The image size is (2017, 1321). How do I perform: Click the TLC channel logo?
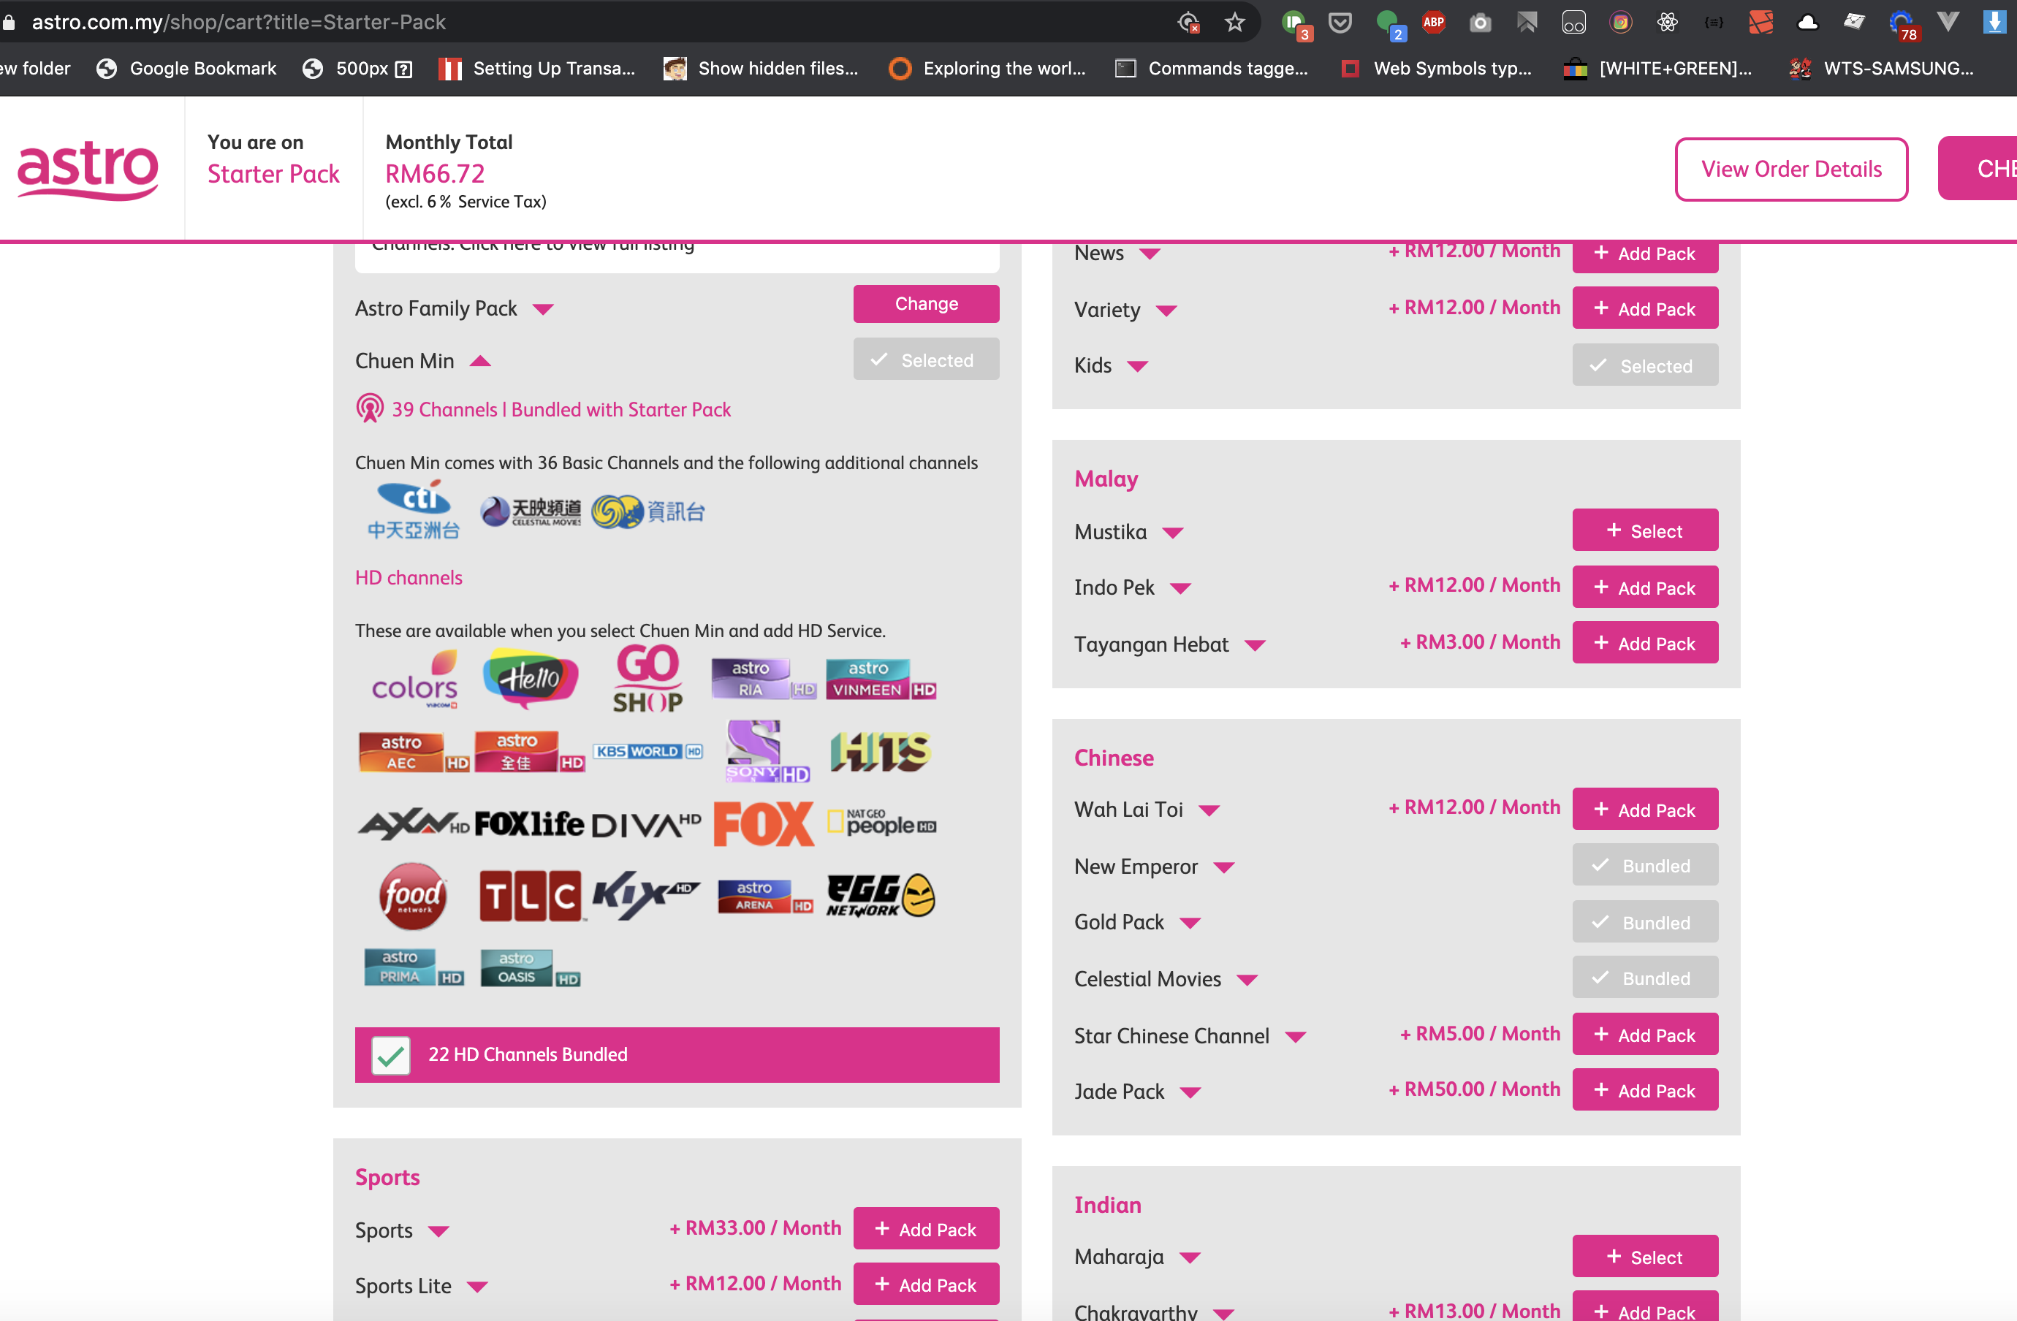click(531, 896)
